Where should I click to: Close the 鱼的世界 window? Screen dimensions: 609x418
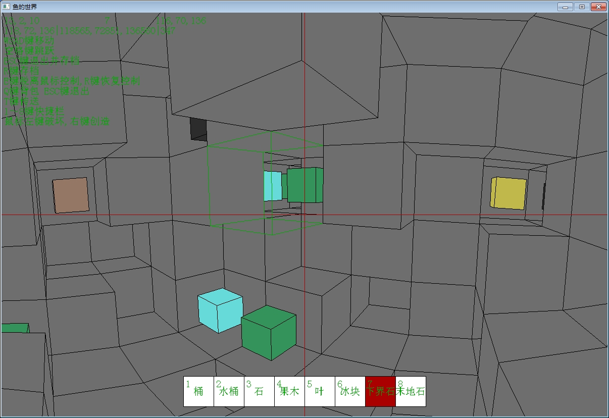(x=598, y=7)
